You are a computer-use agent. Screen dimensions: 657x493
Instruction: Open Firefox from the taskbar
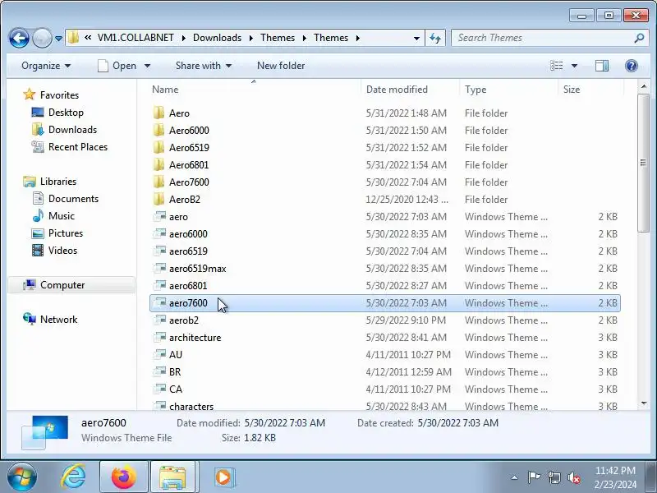(124, 477)
